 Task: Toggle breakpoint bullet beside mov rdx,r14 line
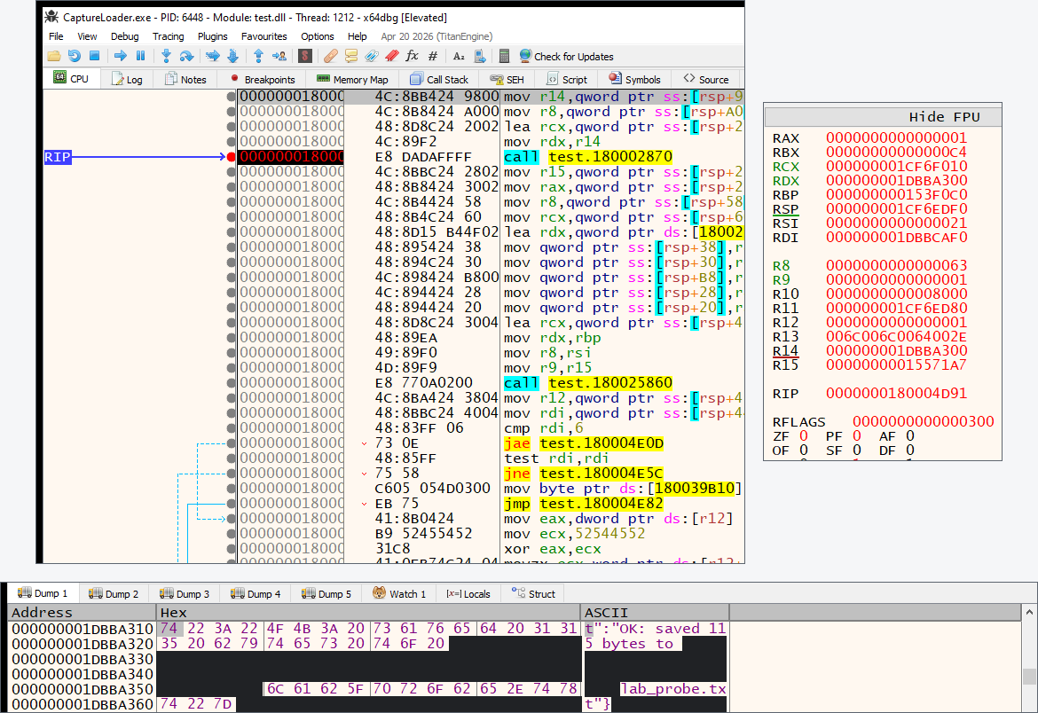pyautogui.click(x=231, y=142)
